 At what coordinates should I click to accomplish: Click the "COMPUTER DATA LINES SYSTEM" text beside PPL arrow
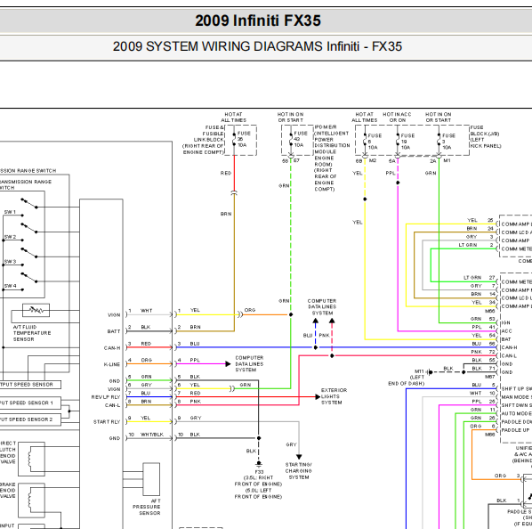pos(249,364)
